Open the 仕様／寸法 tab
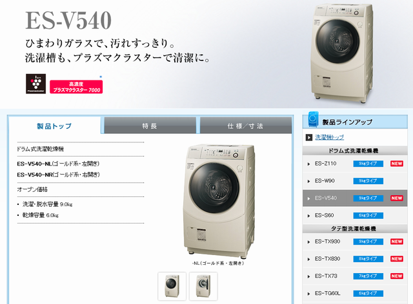413x304 pixels. 245,126
